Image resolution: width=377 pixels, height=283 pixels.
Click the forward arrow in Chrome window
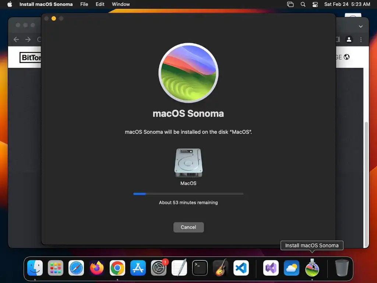[28, 39]
